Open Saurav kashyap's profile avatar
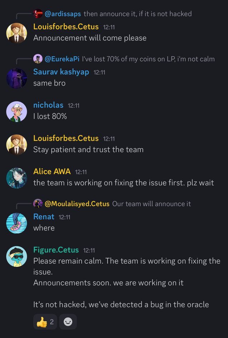 tap(16, 78)
